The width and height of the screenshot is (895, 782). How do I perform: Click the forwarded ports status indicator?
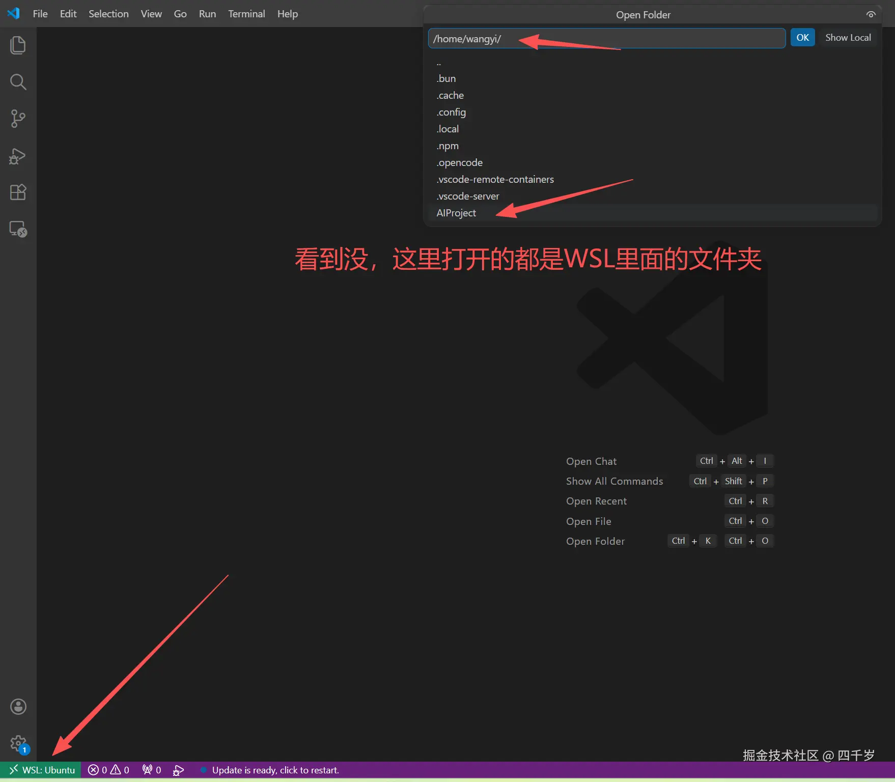pos(152,770)
